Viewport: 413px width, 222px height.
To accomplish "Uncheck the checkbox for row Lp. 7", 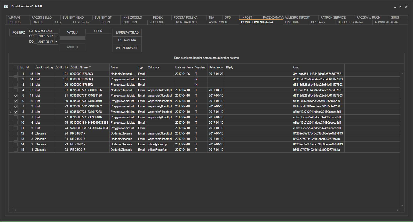I will (16, 106).
